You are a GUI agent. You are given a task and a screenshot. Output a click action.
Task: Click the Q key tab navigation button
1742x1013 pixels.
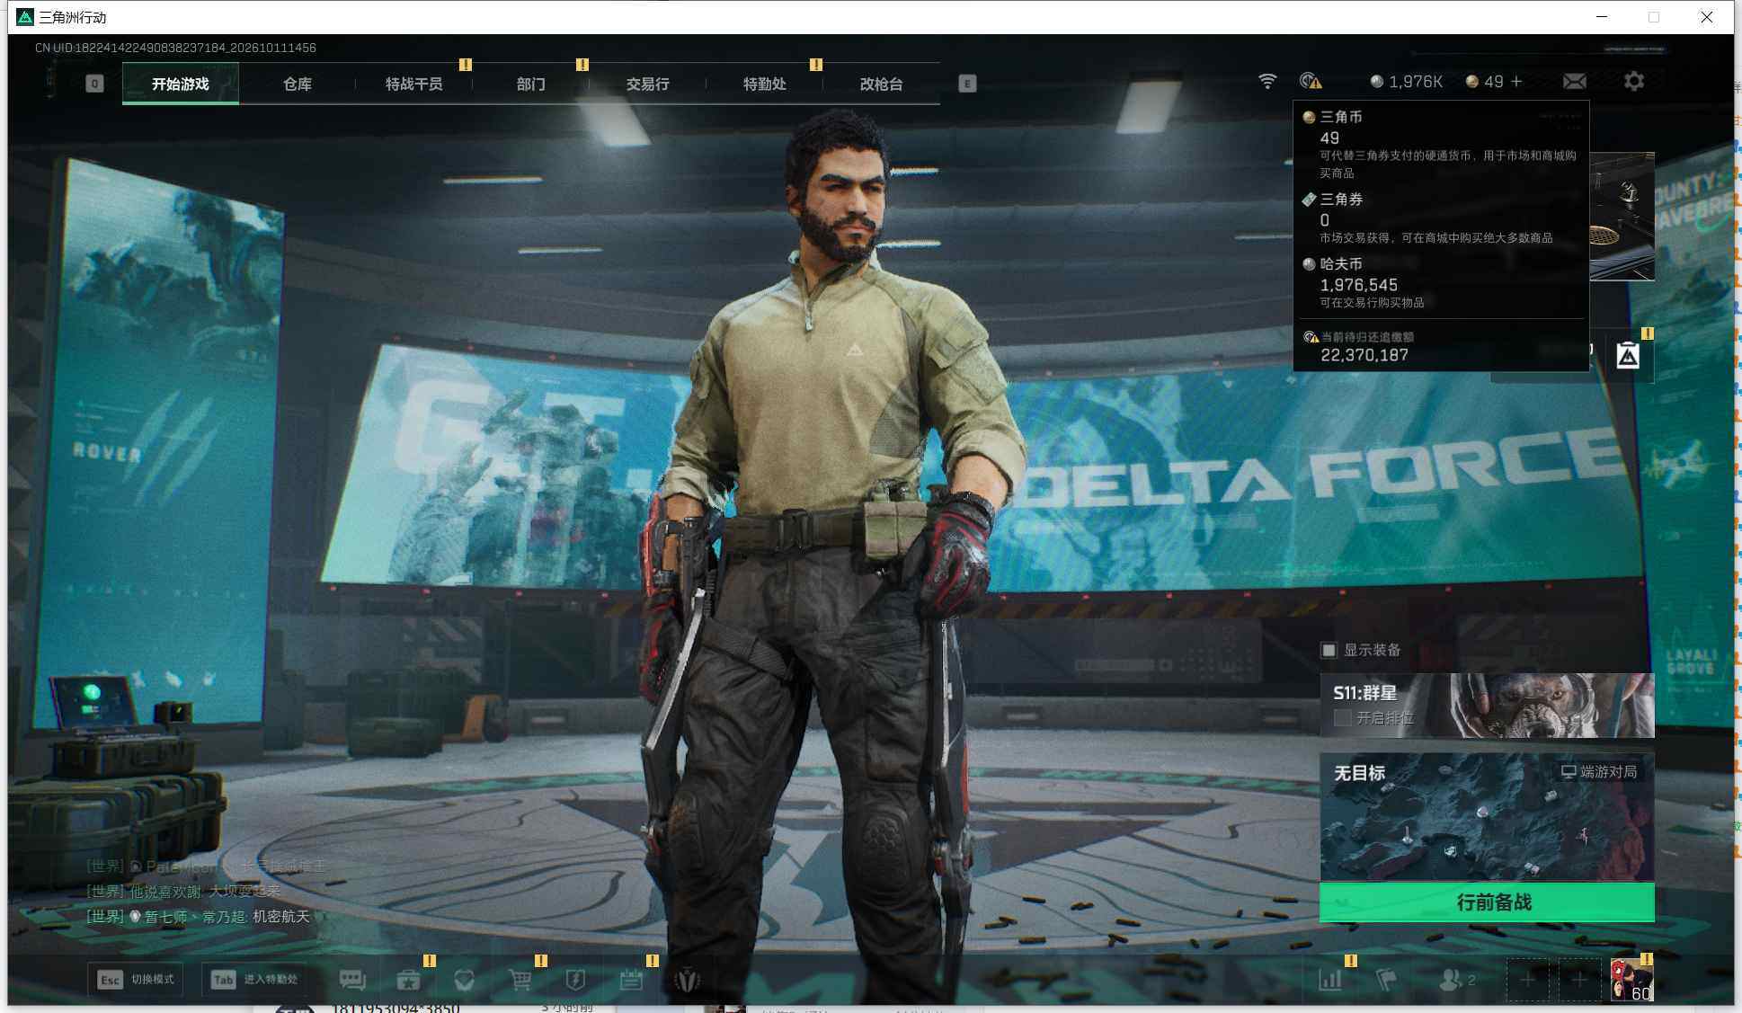(94, 84)
